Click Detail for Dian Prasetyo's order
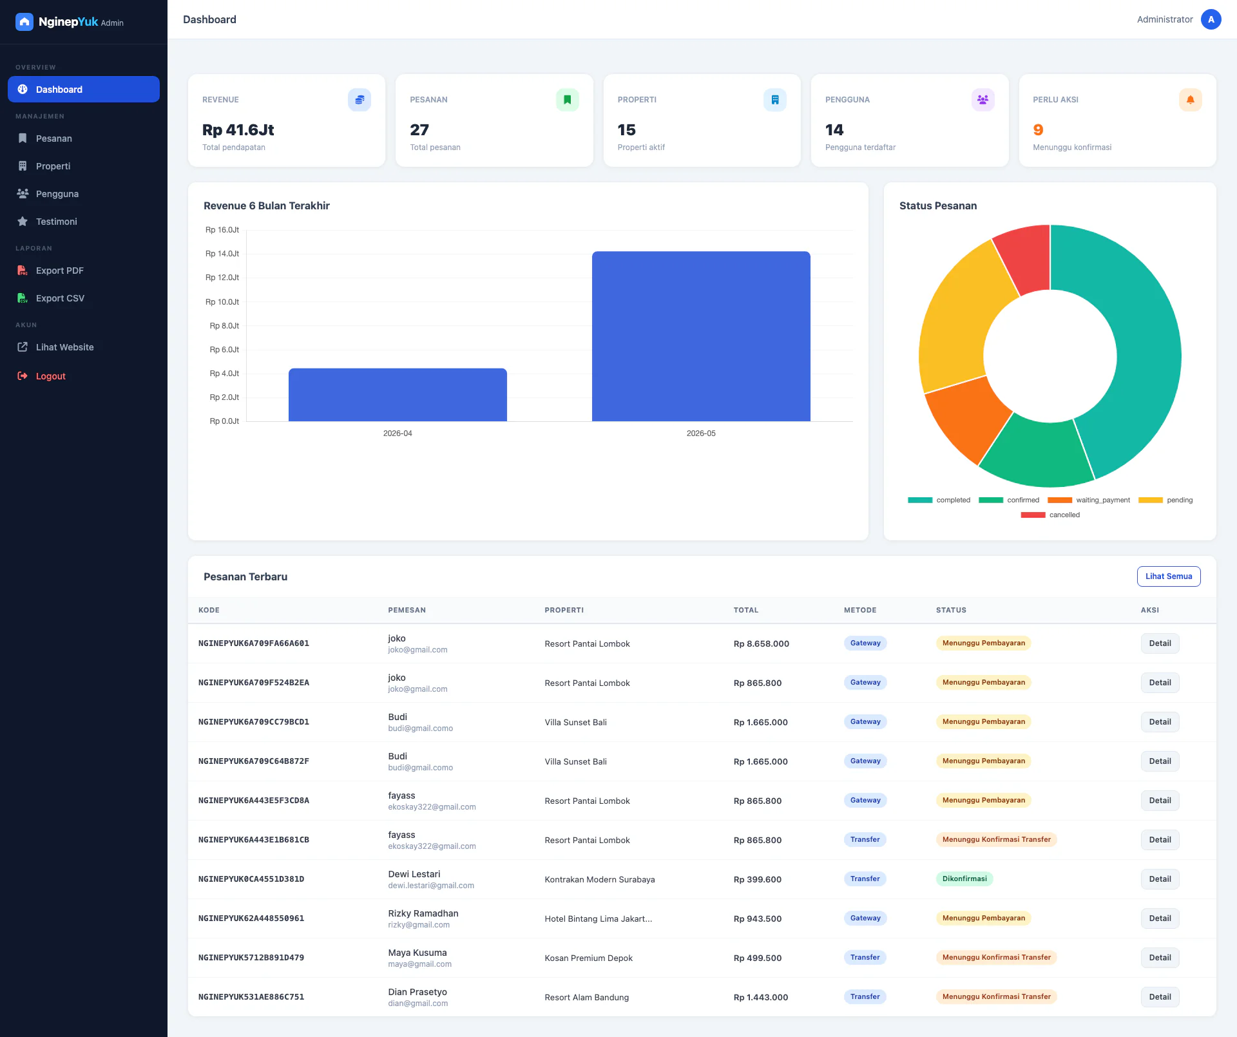1237x1037 pixels. (x=1160, y=997)
